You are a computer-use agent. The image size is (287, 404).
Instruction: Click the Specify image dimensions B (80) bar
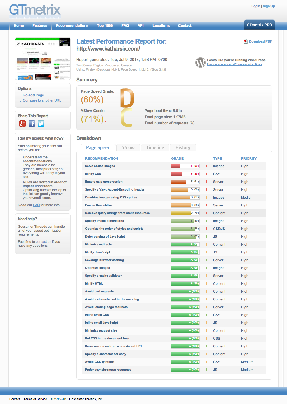(x=185, y=221)
